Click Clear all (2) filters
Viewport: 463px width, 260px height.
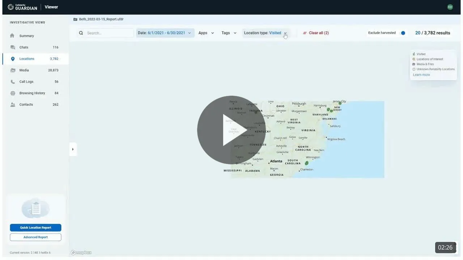(316, 33)
